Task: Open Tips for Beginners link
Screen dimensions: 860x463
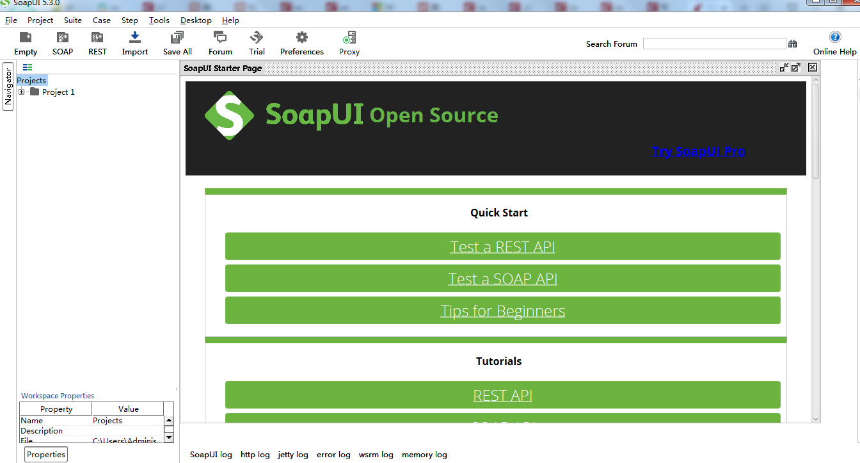Action: tap(502, 311)
